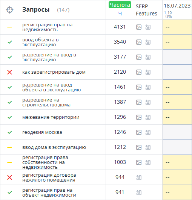The height and width of the screenshot is (200, 192).
Task: Click frequency value 2120
Action: click(x=120, y=72)
